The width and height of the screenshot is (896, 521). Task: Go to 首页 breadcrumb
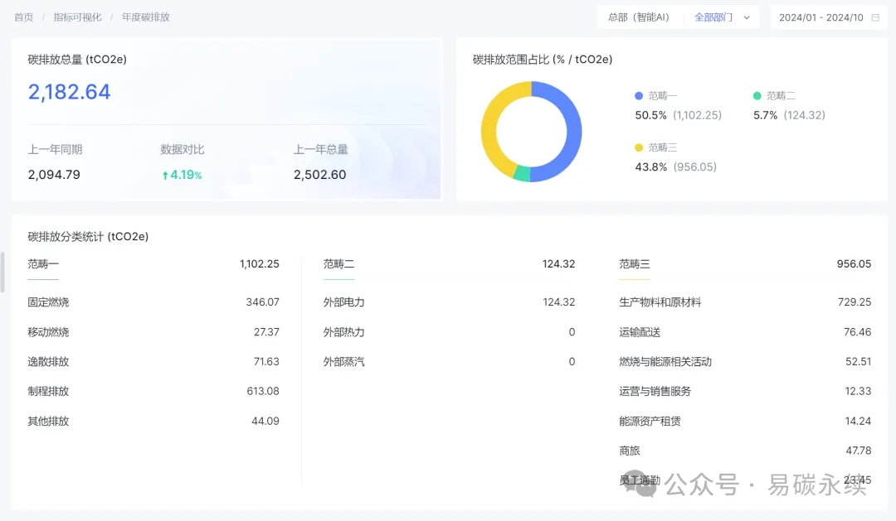point(24,17)
